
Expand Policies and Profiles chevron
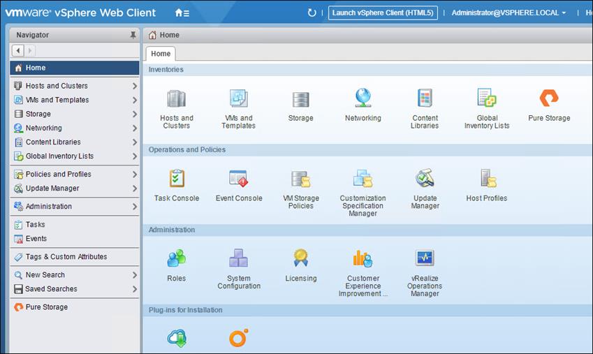pyautogui.click(x=135, y=175)
